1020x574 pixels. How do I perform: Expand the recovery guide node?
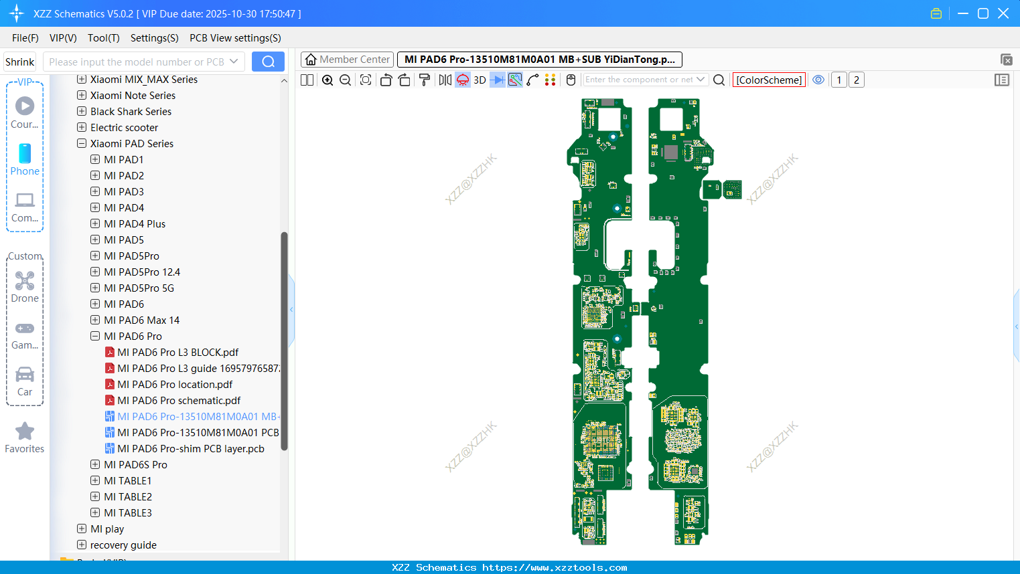point(82,545)
